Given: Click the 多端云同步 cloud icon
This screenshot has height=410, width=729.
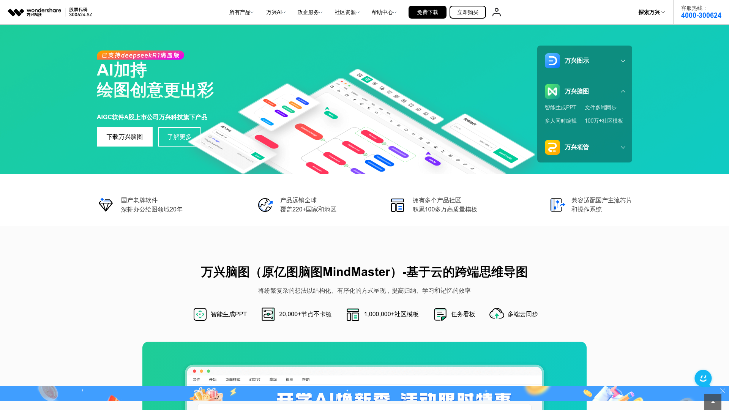Looking at the screenshot, I should 497,314.
